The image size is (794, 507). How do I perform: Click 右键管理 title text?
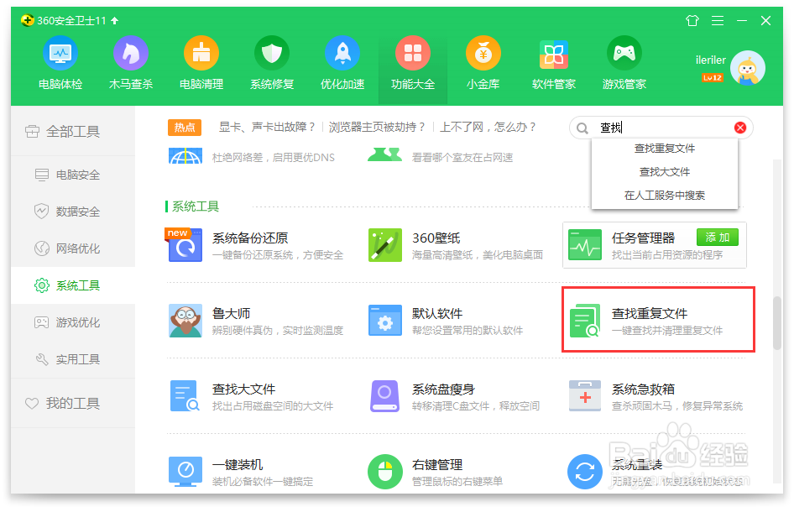pos(437,464)
